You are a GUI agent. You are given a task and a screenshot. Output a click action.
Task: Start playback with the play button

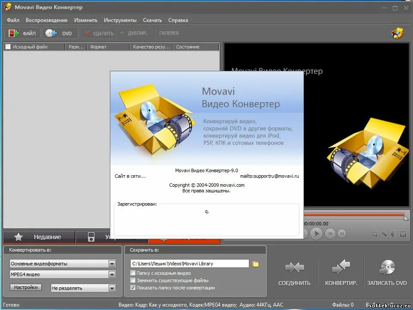pyautogui.click(x=316, y=234)
